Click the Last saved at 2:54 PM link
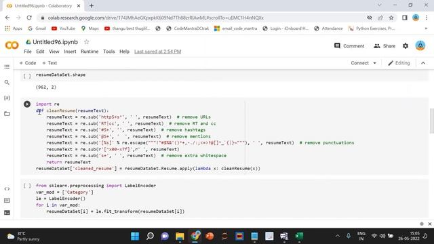The height and width of the screenshot is (244, 434). coord(157,52)
